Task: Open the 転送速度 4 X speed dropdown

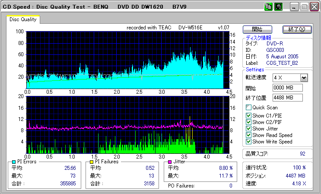Action: tap(303, 77)
